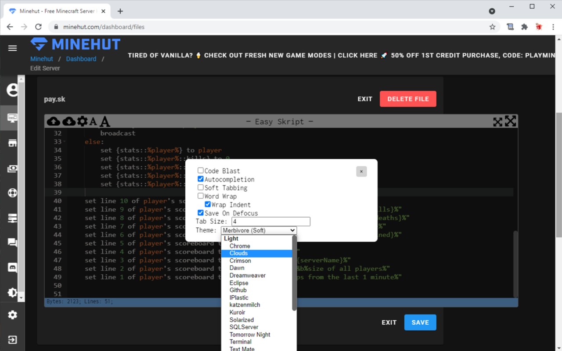
Task: Open the settings gear in the sidebar
Action: (12, 315)
